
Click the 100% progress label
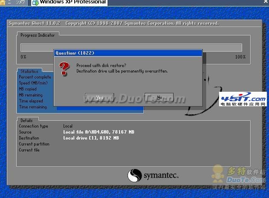(x=240, y=57)
